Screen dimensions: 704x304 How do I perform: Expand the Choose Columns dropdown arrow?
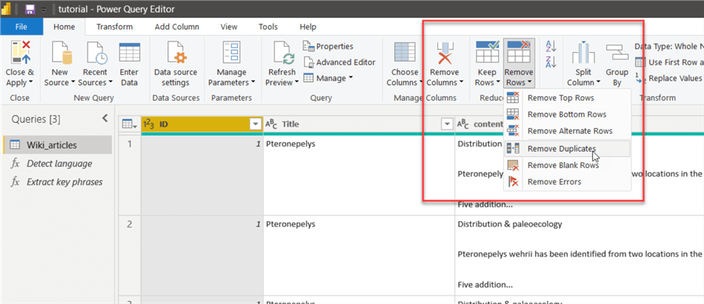click(x=421, y=83)
